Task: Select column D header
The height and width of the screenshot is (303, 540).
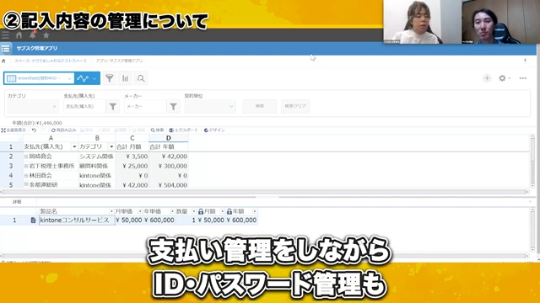Action: click(x=169, y=138)
